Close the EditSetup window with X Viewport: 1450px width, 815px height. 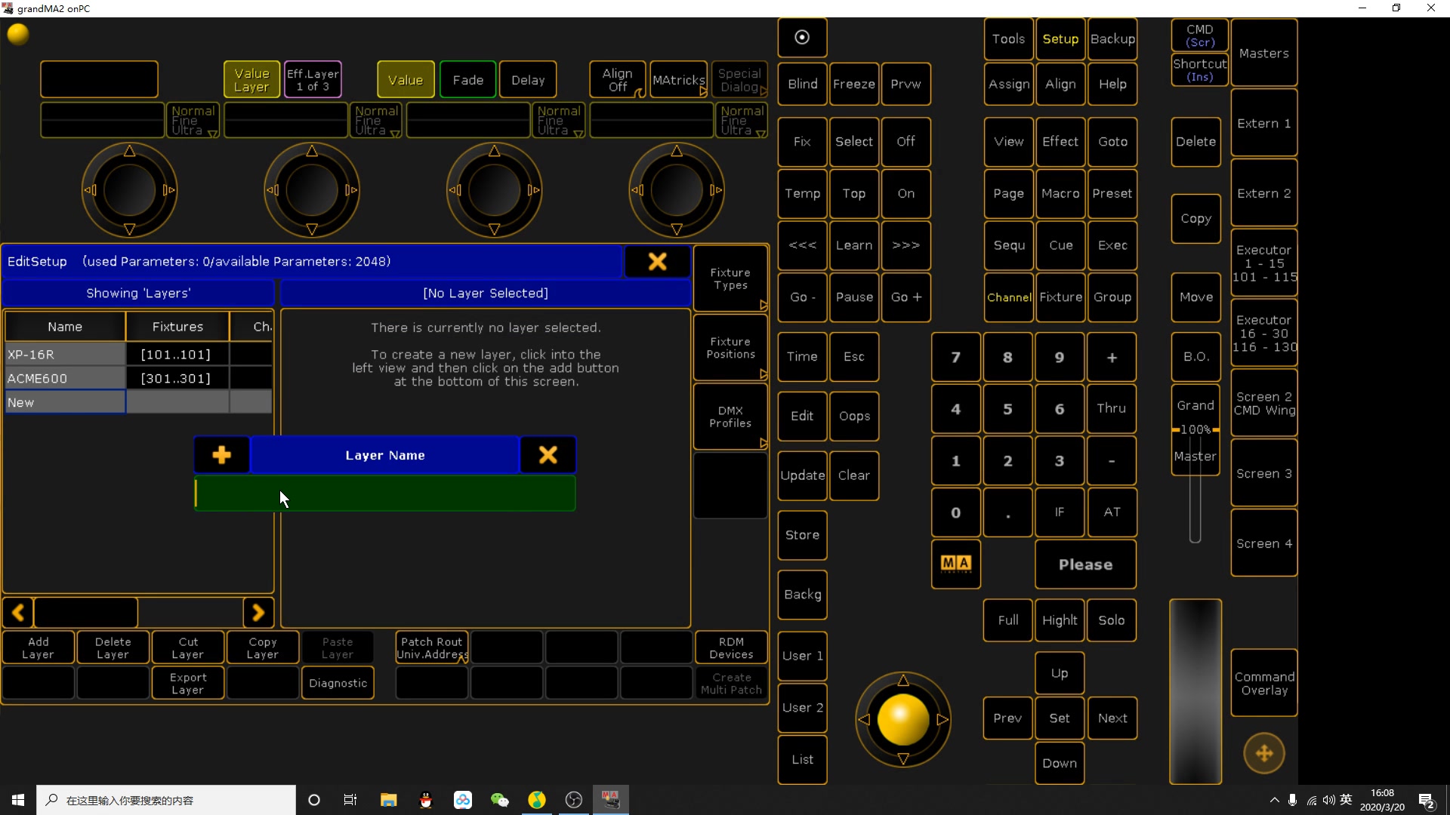(657, 262)
